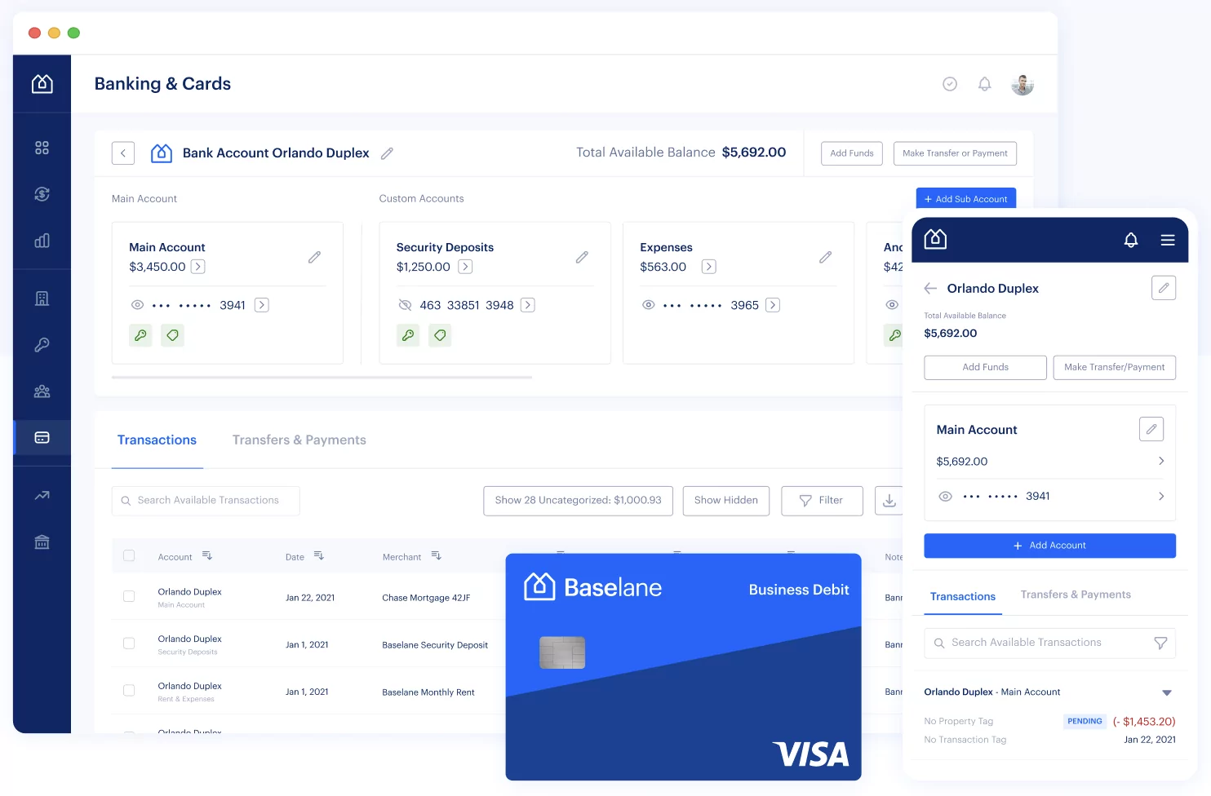Screen dimensions: 1211x796
Task: Click Add Sub Account button
Action: (966, 199)
